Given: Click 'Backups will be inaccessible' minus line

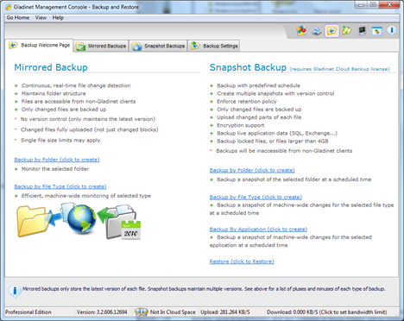Looking at the screenshot, I should tap(284, 151).
